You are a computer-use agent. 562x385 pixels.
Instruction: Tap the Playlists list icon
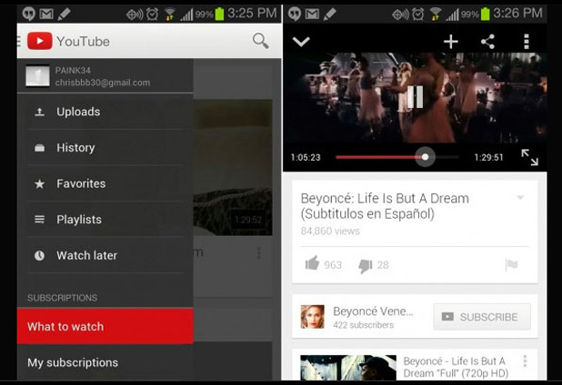[x=39, y=220]
